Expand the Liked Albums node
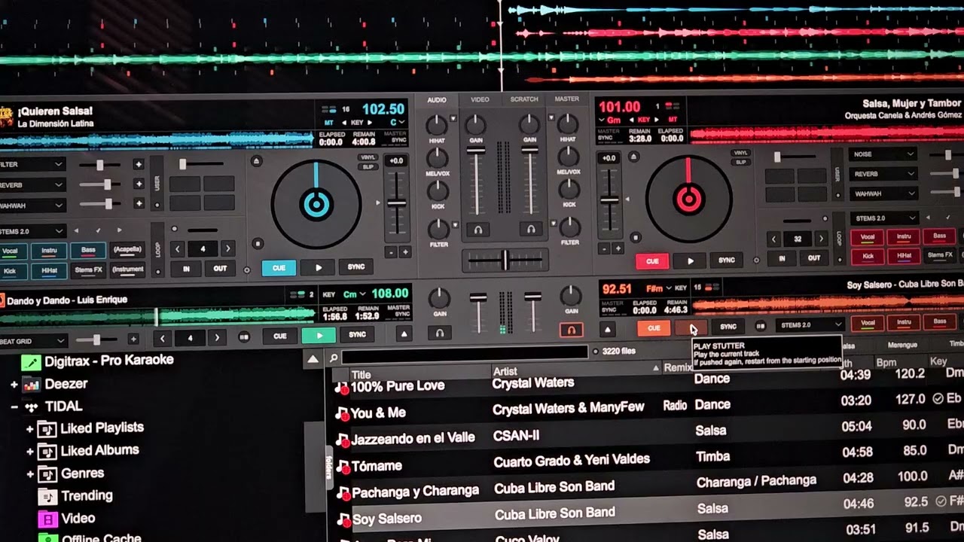The height and width of the screenshot is (542, 964). [x=30, y=452]
